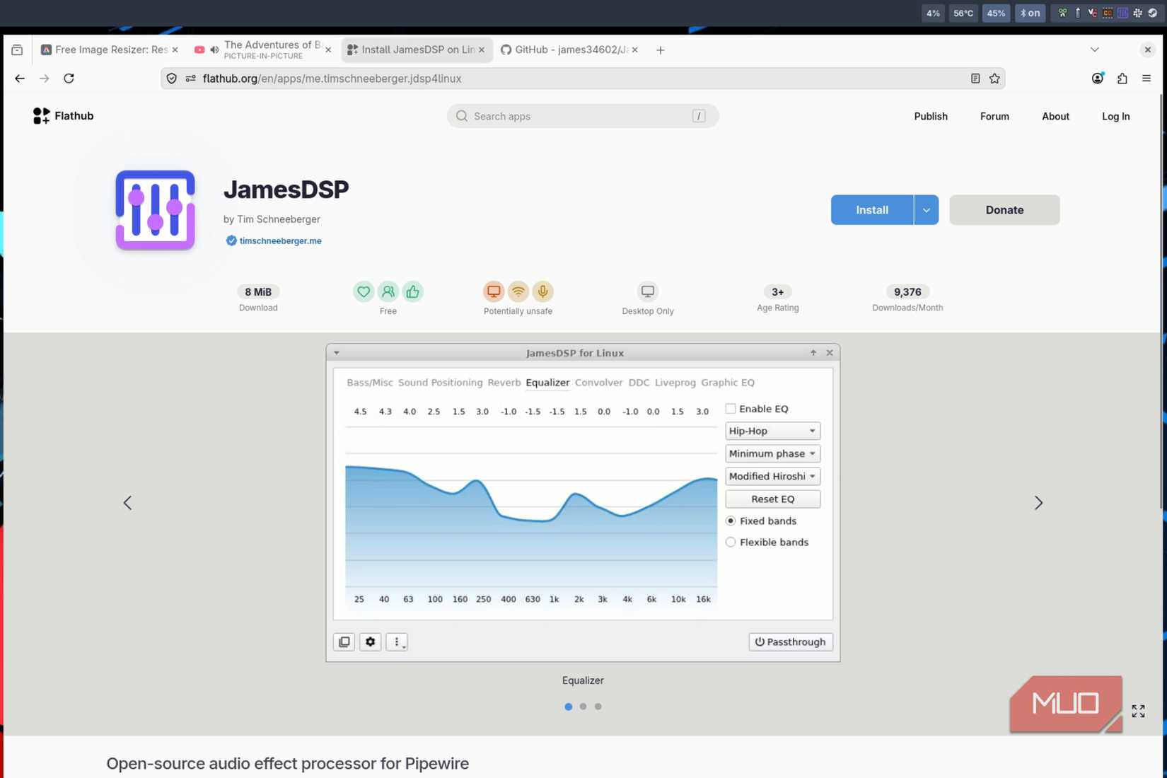Screen dimensions: 1167x778
Task: Show next screenshot with right arrow
Action: click(x=1038, y=503)
